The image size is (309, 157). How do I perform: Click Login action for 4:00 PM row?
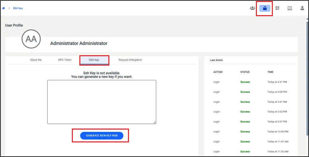click(216, 92)
